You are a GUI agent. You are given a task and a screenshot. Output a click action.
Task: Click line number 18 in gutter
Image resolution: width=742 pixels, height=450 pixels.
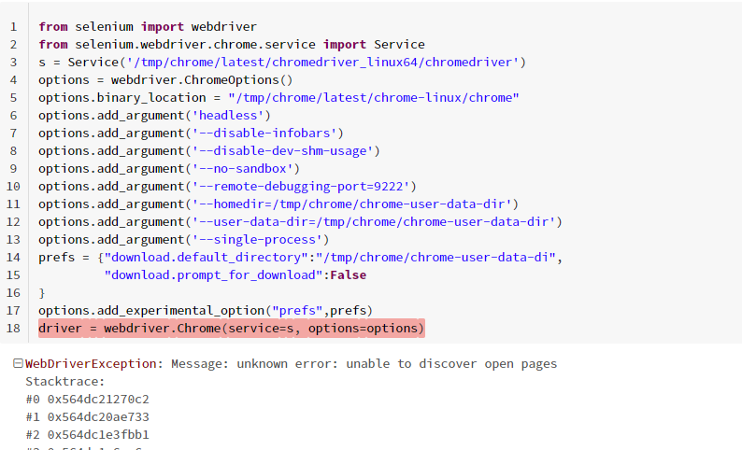(13, 328)
